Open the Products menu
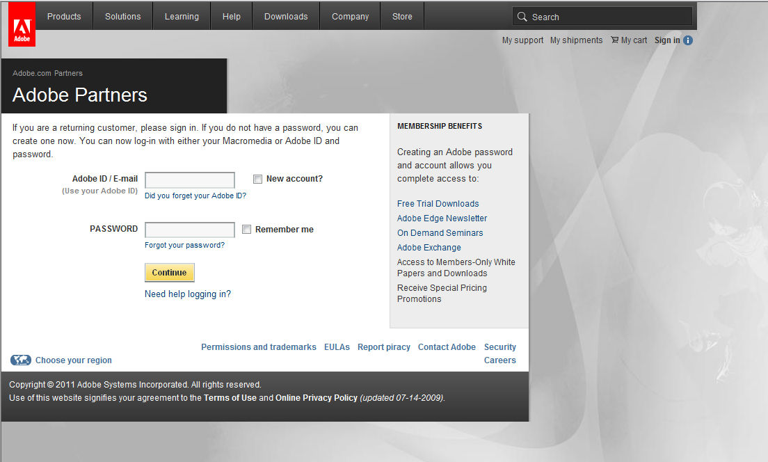The height and width of the screenshot is (462, 768). [x=63, y=16]
